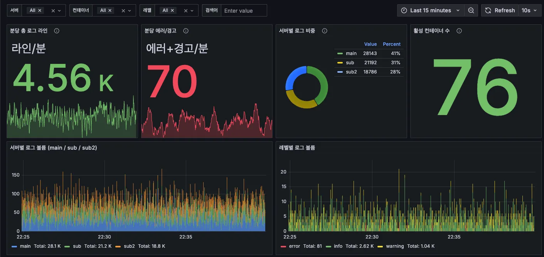Click sub legend color in pie table

pos(340,63)
